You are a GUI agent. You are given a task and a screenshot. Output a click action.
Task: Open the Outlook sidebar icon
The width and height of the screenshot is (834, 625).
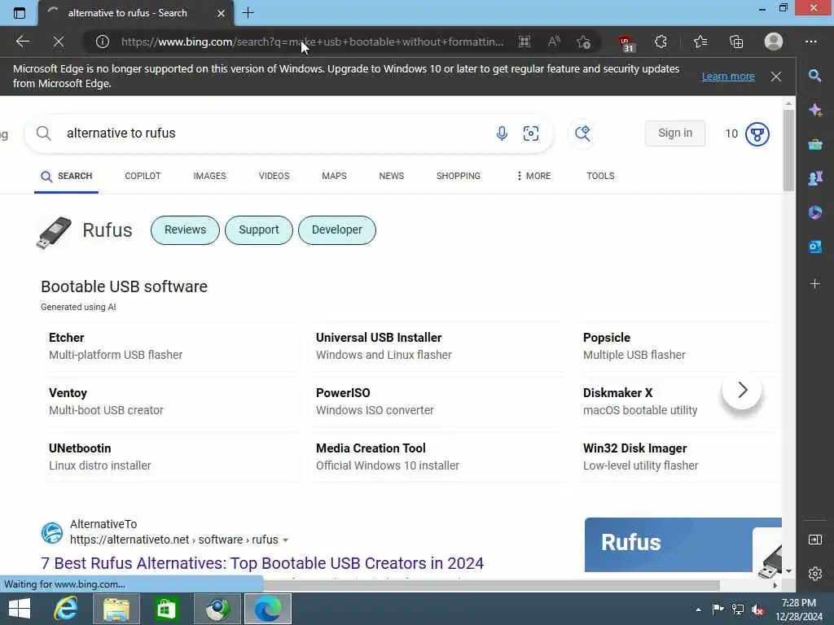pyautogui.click(x=814, y=247)
